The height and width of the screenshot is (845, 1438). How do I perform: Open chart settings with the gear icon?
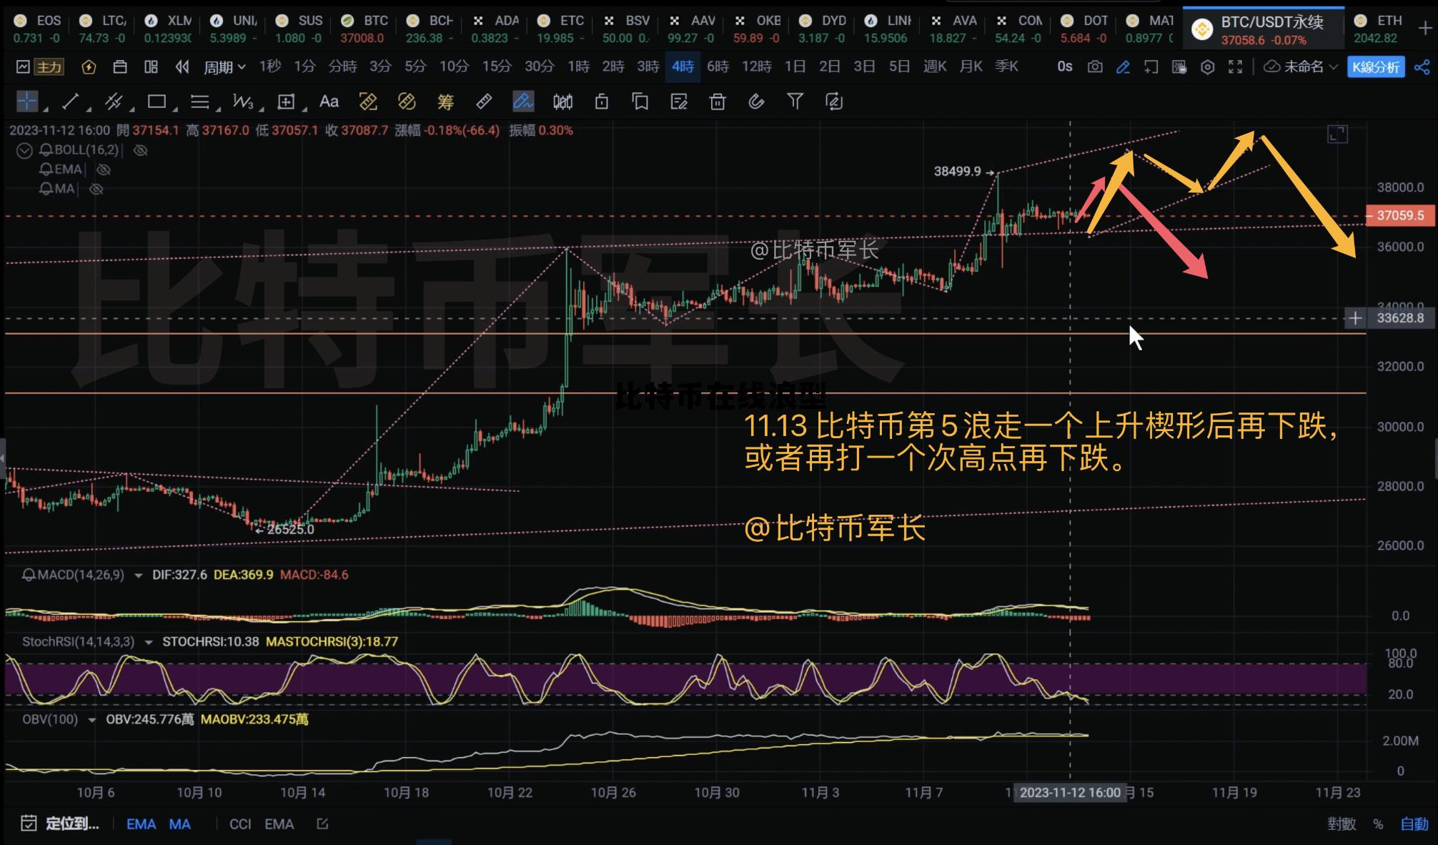click(1208, 66)
